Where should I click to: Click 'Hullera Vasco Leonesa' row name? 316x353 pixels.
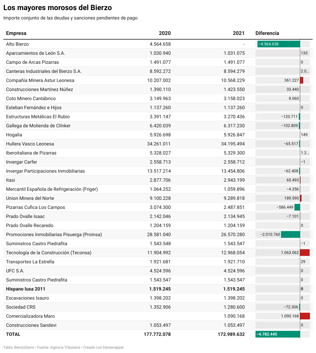[x=30, y=144]
